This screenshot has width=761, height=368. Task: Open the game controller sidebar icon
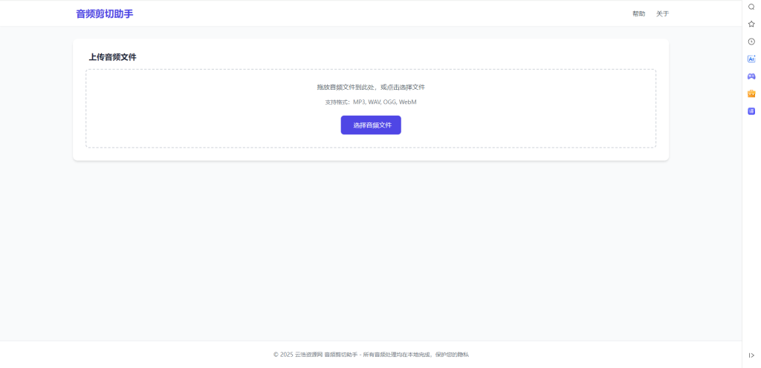click(751, 76)
